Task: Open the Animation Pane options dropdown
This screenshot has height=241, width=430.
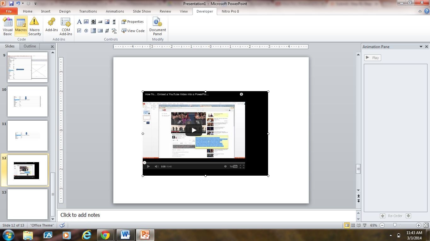Action: 421,47
